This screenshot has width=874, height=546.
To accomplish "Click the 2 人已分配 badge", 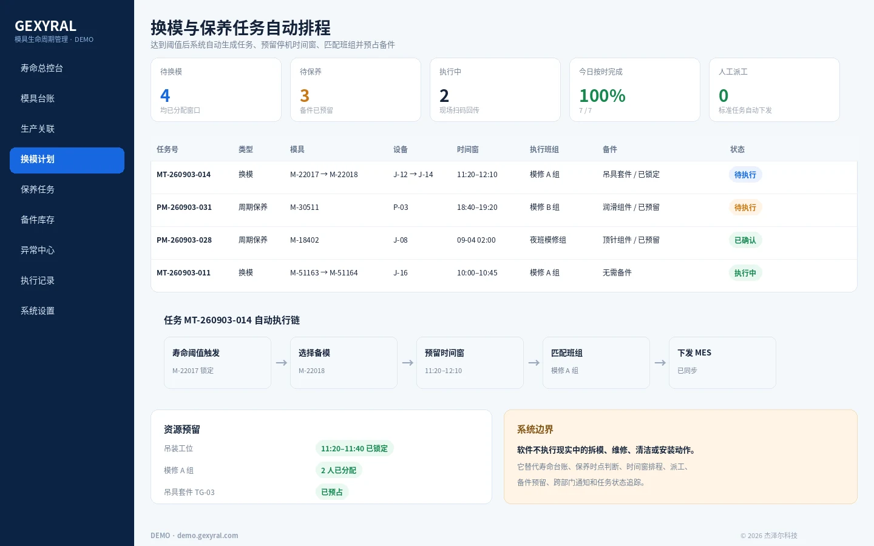I will pos(339,470).
